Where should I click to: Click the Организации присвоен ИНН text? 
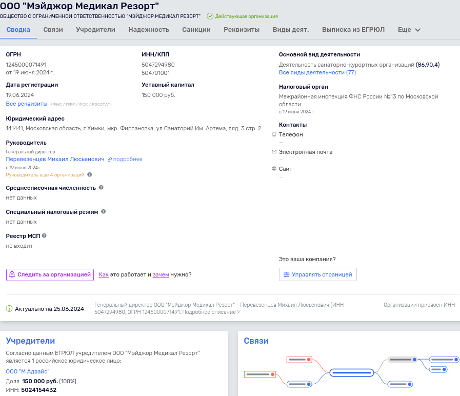(x=419, y=305)
